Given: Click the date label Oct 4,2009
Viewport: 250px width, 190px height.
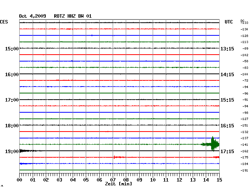Looking at the screenshot, I should point(33,16).
